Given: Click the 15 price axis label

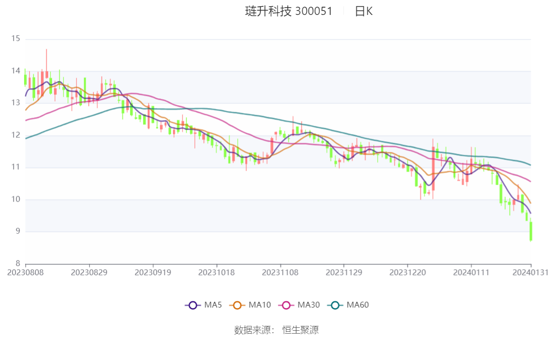Looking at the screenshot, I should 15,39.
